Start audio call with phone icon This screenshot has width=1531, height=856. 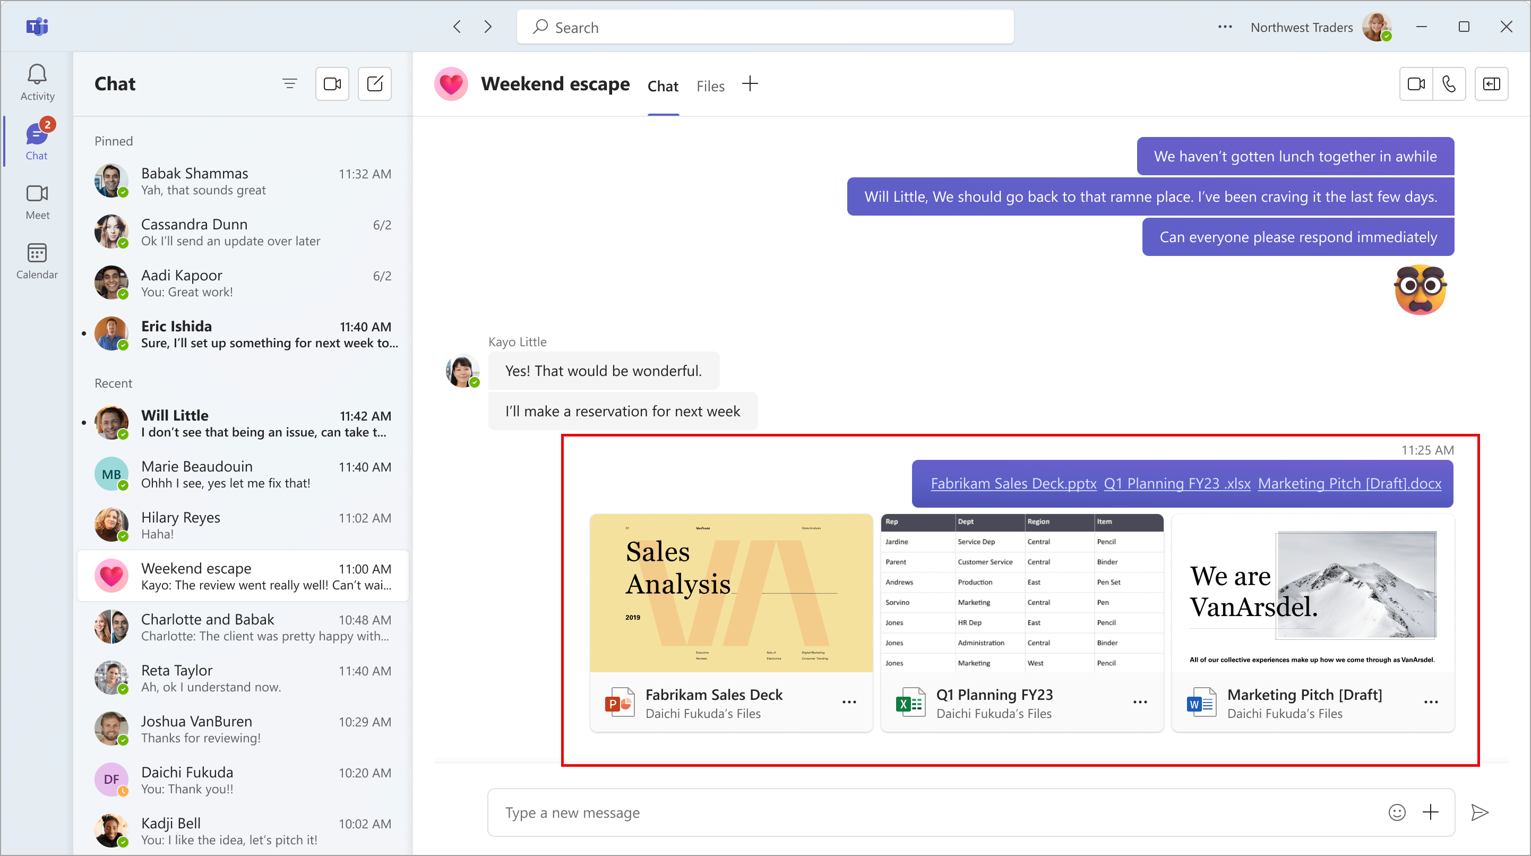[1448, 84]
